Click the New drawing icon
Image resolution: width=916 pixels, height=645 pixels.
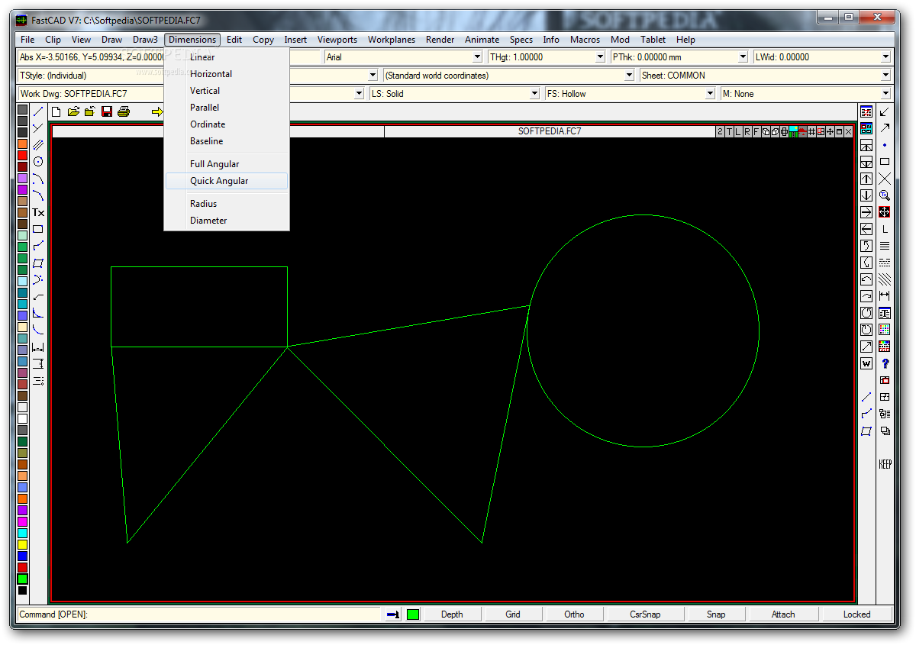coord(56,112)
